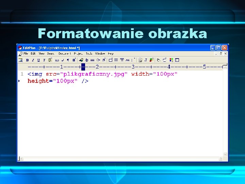Restore the index.html document window

(x=221, y=54)
